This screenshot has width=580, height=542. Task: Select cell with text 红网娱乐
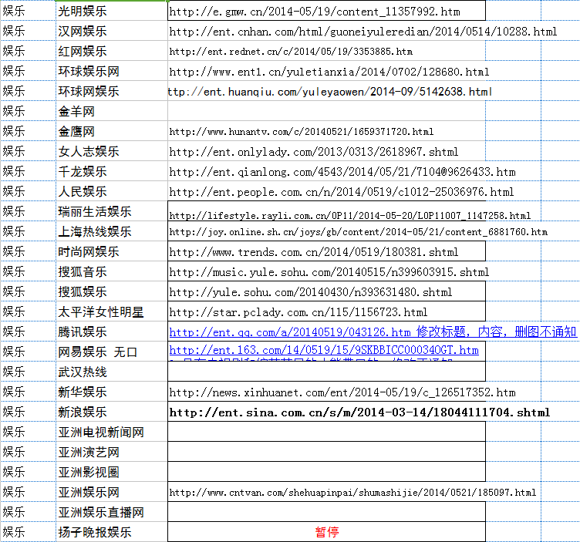112,51
